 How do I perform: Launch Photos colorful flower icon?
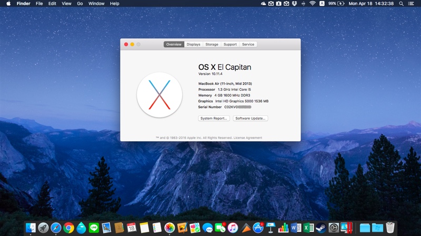(169, 228)
